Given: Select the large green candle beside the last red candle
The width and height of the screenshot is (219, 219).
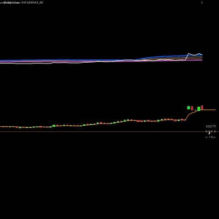Looking at the screenshot, I should tap(199, 109).
